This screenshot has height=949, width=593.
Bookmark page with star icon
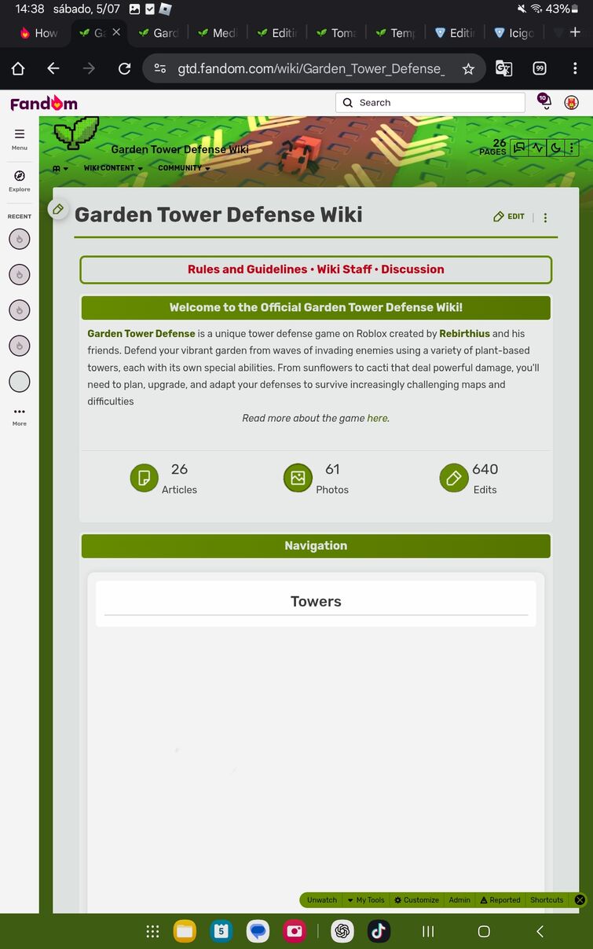[468, 69]
